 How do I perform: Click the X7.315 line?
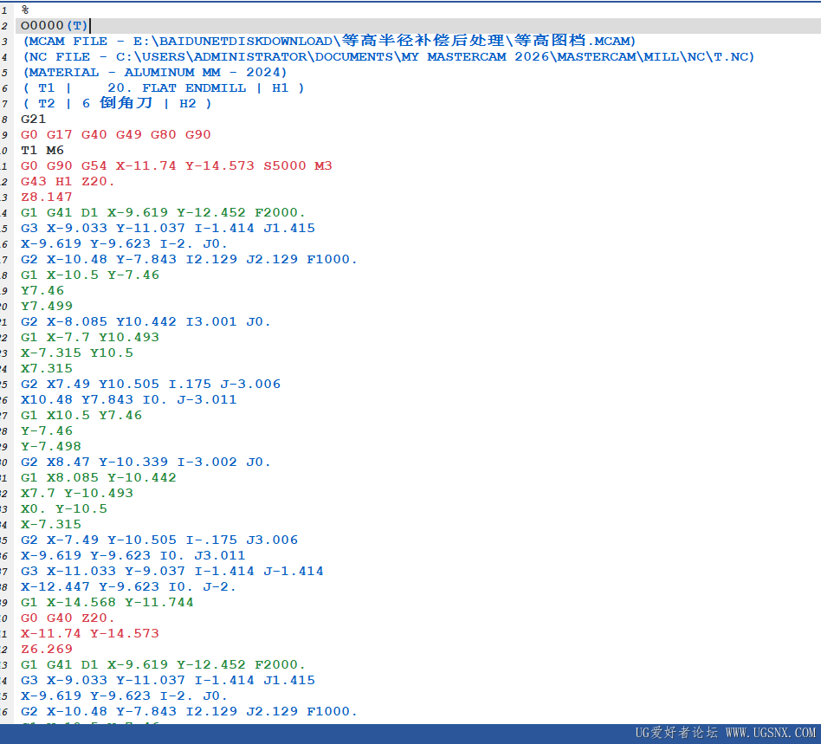pos(47,369)
